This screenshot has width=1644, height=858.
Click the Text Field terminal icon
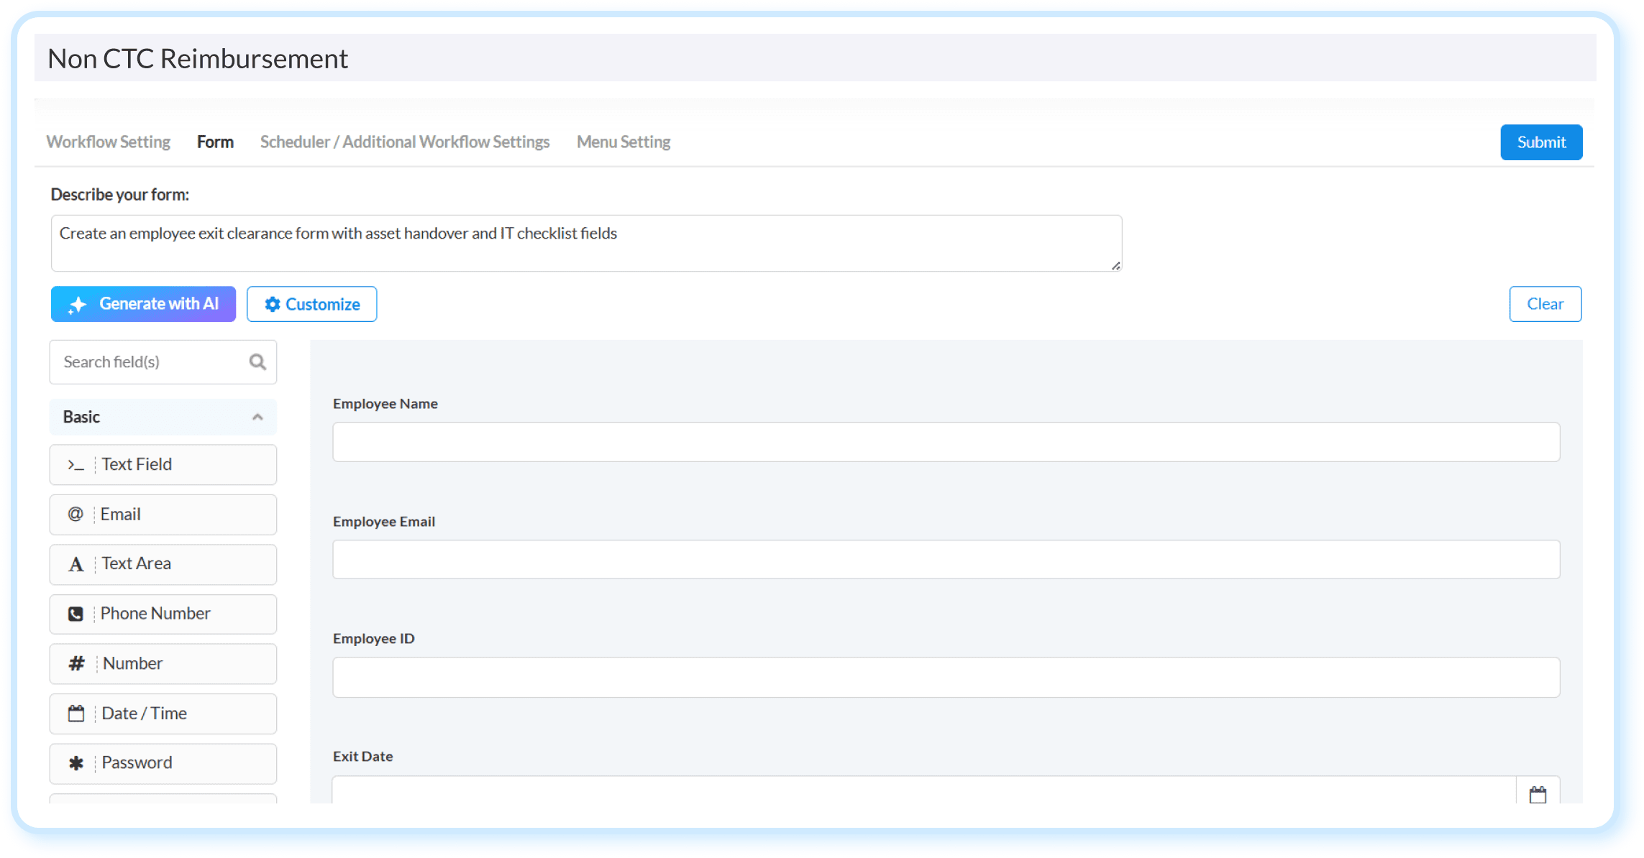76,465
